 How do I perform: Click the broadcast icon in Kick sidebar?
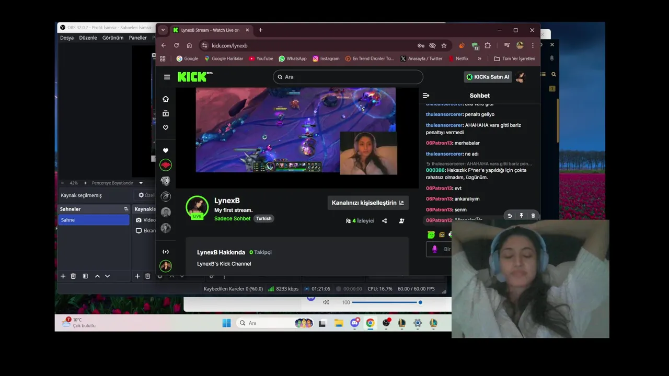(x=166, y=252)
